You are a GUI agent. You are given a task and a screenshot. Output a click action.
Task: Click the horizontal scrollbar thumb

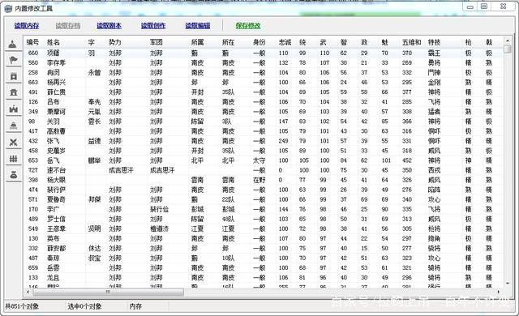108,292
